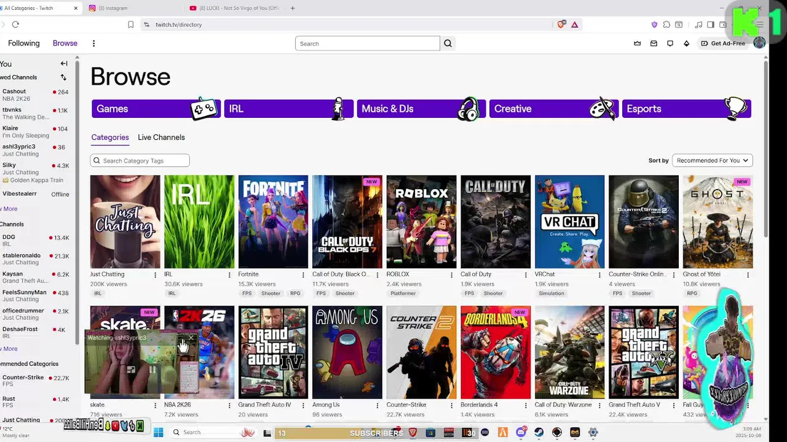This screenshot has width=787, height=442.
Task: Open the options menu for Fortnite category
Action: pyautogui.click(x=303, y=275)
